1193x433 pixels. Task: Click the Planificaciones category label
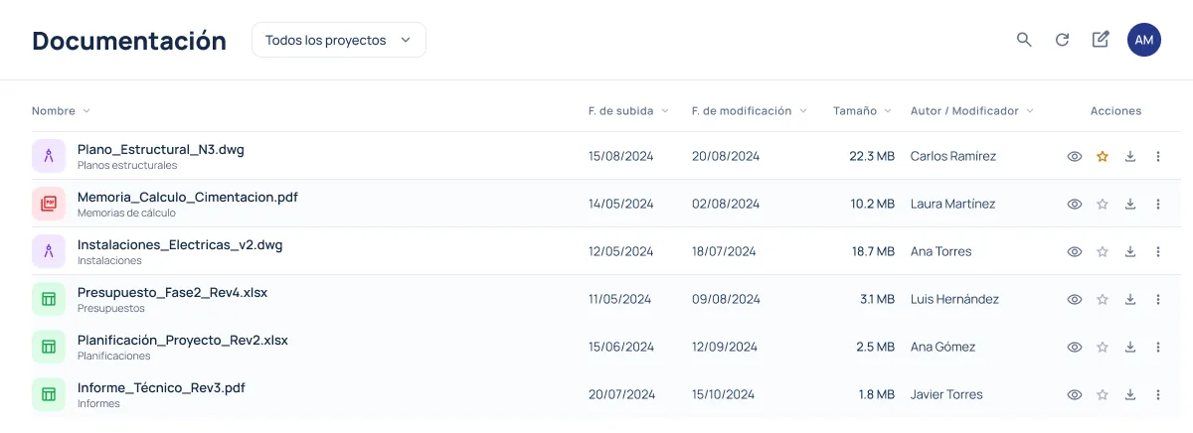click(114, 357)
